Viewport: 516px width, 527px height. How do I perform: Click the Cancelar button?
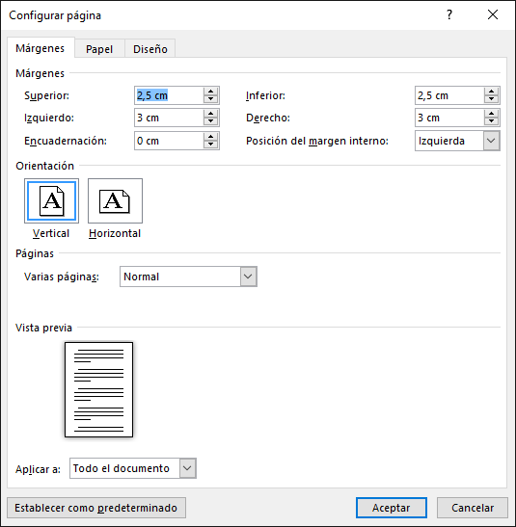pyautogui.click(x=473, y=508)
